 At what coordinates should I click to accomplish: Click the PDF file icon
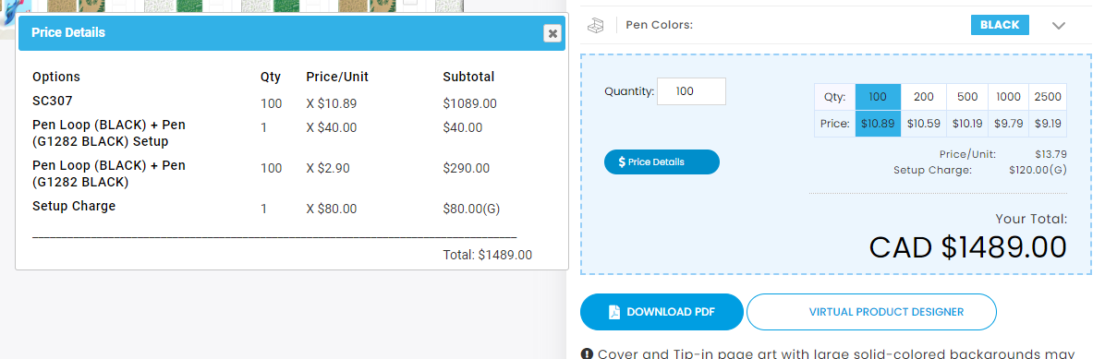coord(614,312)
